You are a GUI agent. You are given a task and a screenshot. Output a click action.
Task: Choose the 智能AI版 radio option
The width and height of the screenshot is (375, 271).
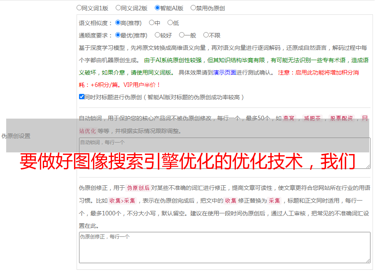pos(157,8)
